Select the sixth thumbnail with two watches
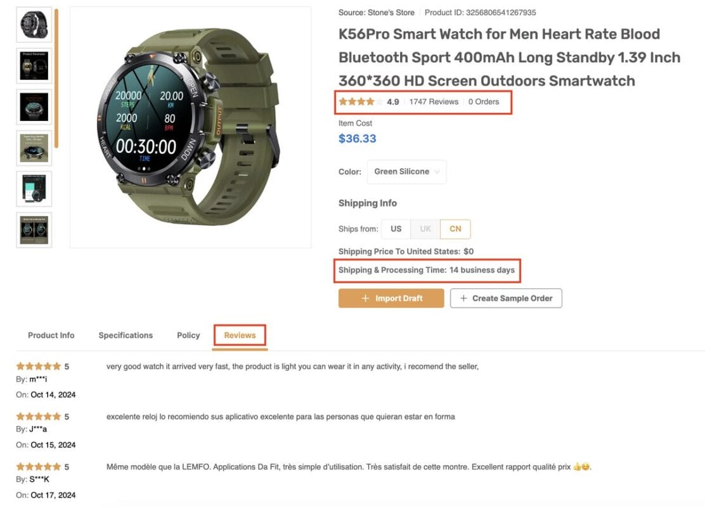The height and width of the screenshot is (507, 705). tap(34, 229)
